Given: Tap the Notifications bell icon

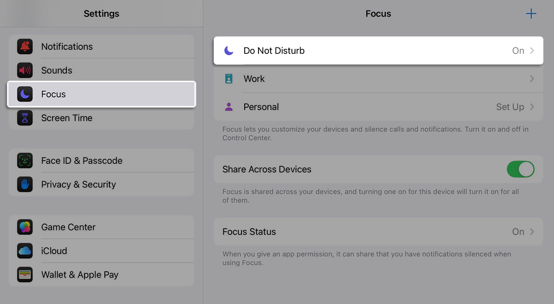Looking at the screenshot, I should 25,47.
